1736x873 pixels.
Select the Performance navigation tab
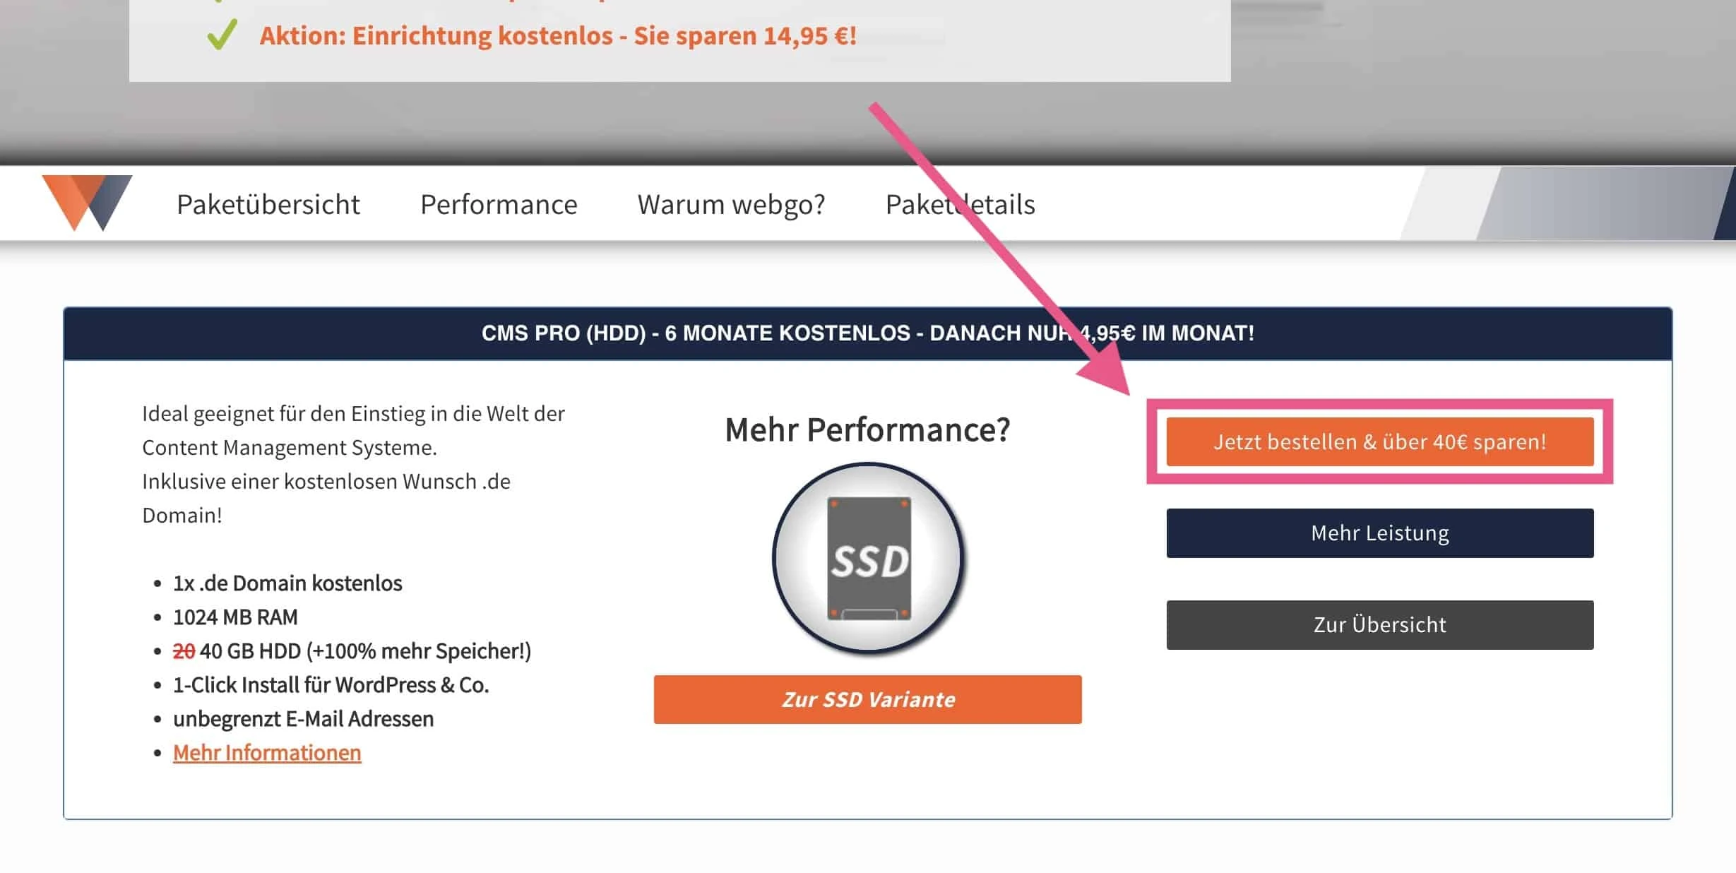[x=498, y=204]
